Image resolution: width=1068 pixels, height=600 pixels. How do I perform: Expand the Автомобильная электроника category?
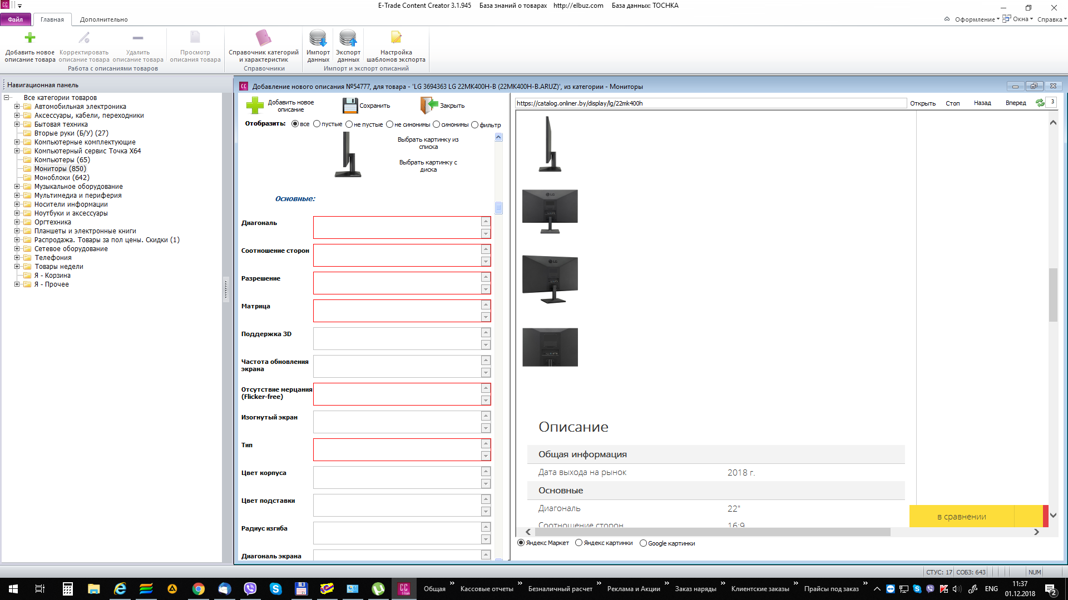(x=17, y=107)
